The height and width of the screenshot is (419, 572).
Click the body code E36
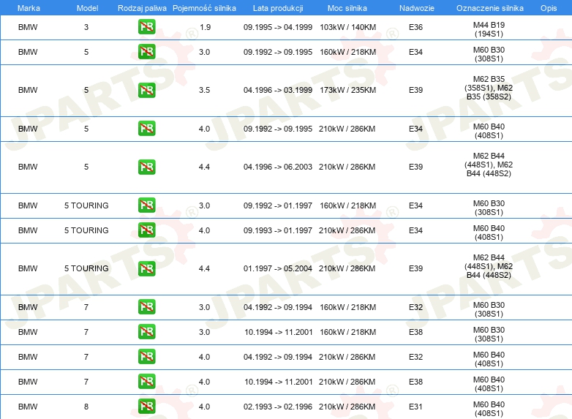415,27
